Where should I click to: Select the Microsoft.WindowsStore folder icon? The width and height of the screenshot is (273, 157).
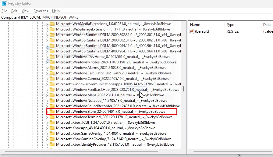coord(52,112)
